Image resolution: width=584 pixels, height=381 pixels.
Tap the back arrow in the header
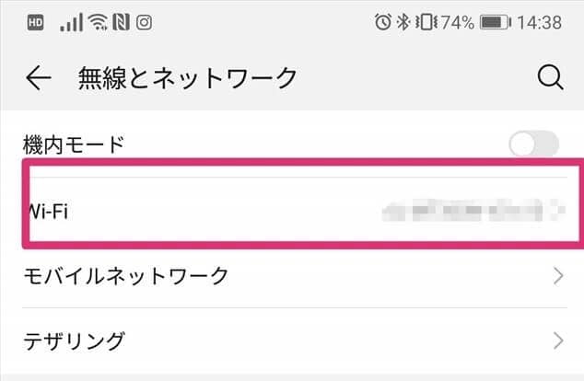[38, 79]
